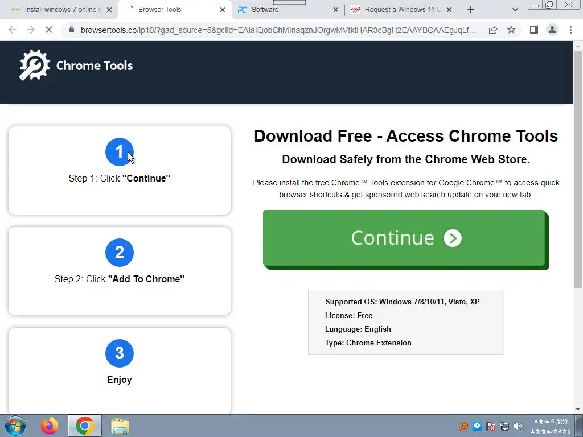Launch Firefox from the taskbar
This screenshot has height=437, width=583.
[50, 426]
